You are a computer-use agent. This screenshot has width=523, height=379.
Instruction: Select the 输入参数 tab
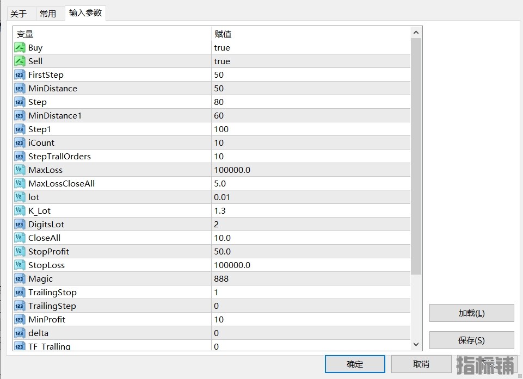85,13
